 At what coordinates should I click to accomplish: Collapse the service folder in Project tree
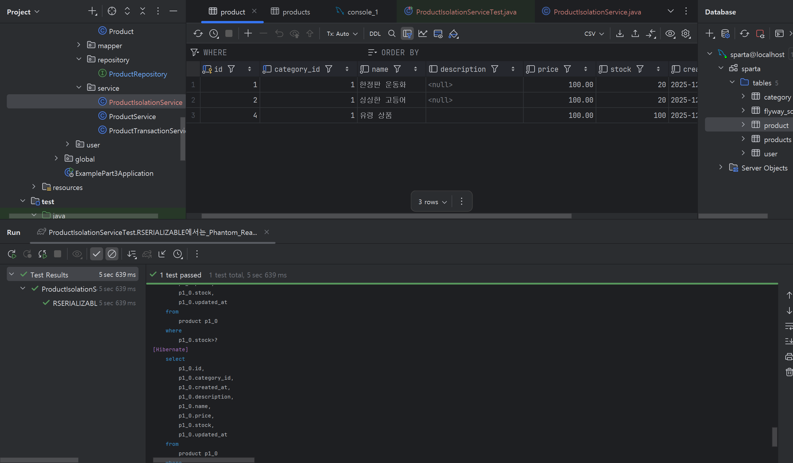79,87
